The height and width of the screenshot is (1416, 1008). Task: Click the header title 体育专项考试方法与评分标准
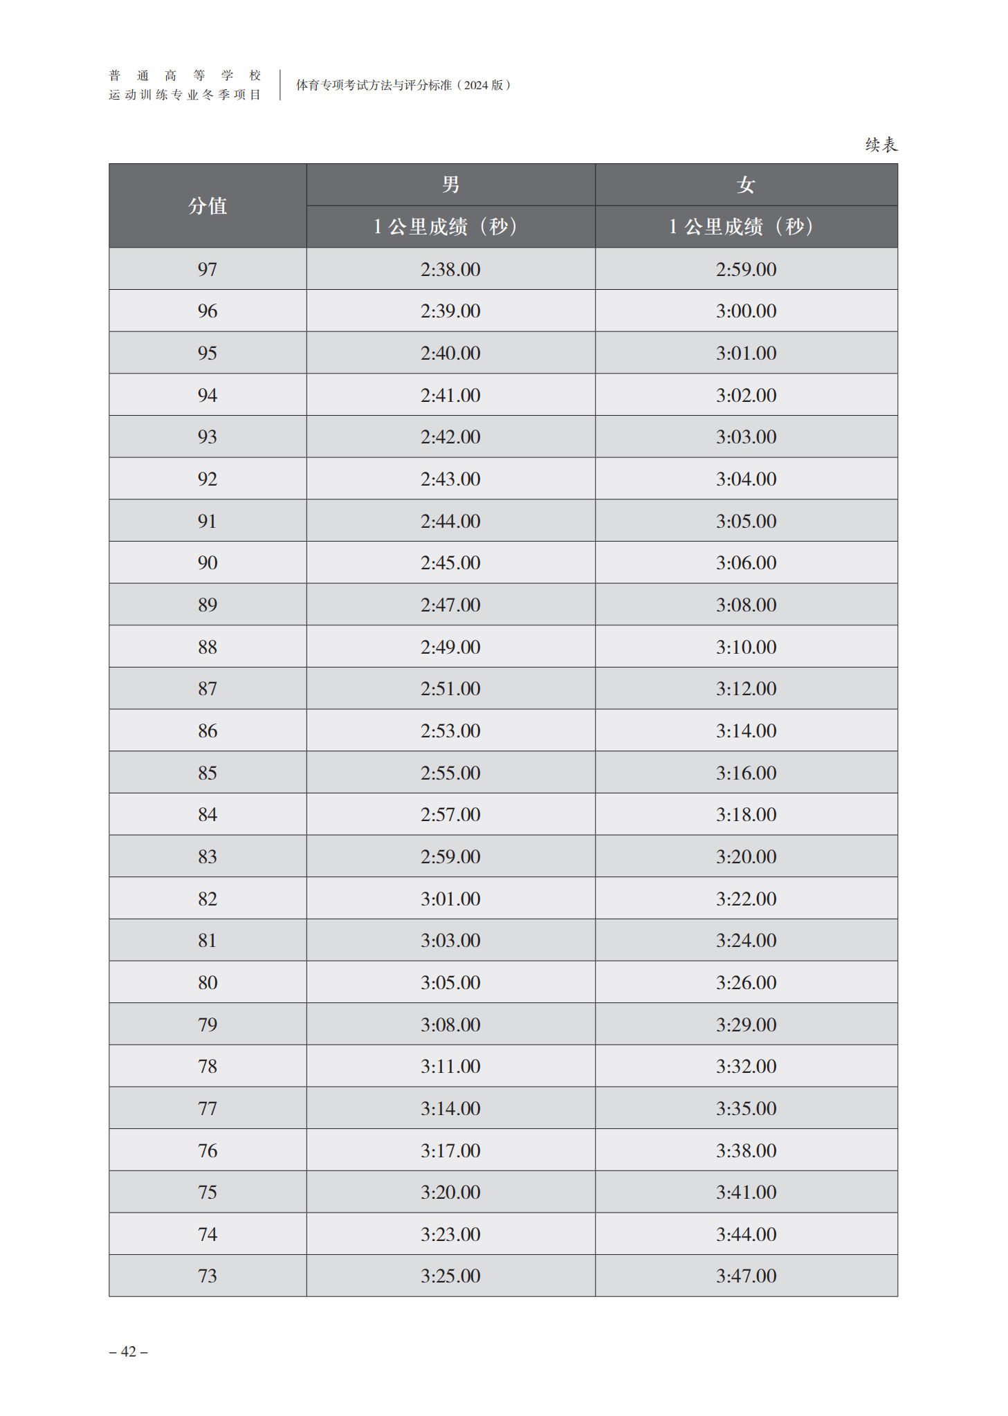(x=374, y=85)
